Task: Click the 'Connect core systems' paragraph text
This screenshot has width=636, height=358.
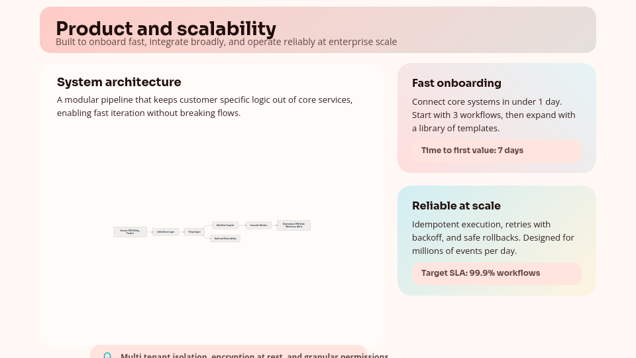Action: [x=493, y=115]
